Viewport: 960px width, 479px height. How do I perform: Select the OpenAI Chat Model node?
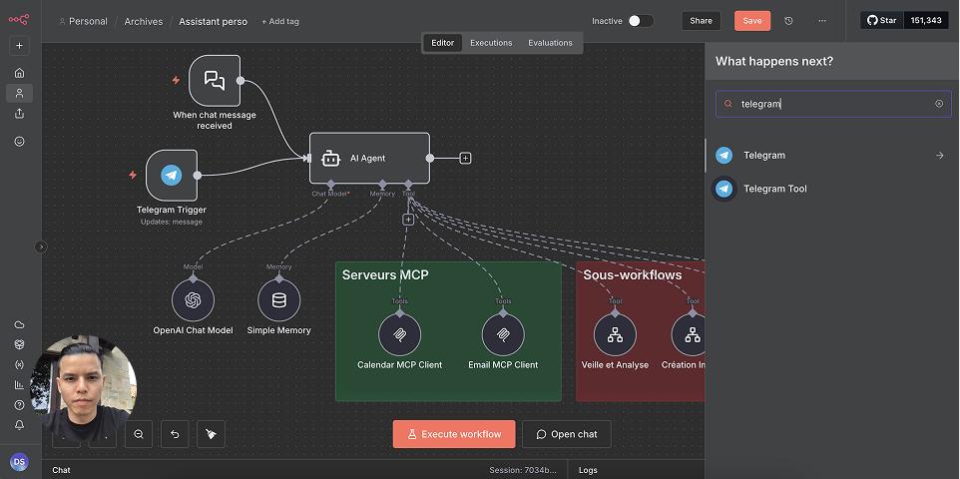click(193, 299)
